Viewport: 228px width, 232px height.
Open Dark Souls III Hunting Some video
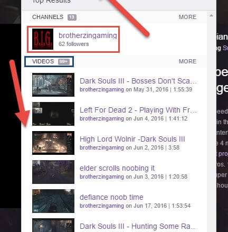coord(138,226)
